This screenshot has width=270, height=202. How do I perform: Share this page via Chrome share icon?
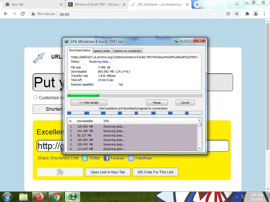(228, 14)
